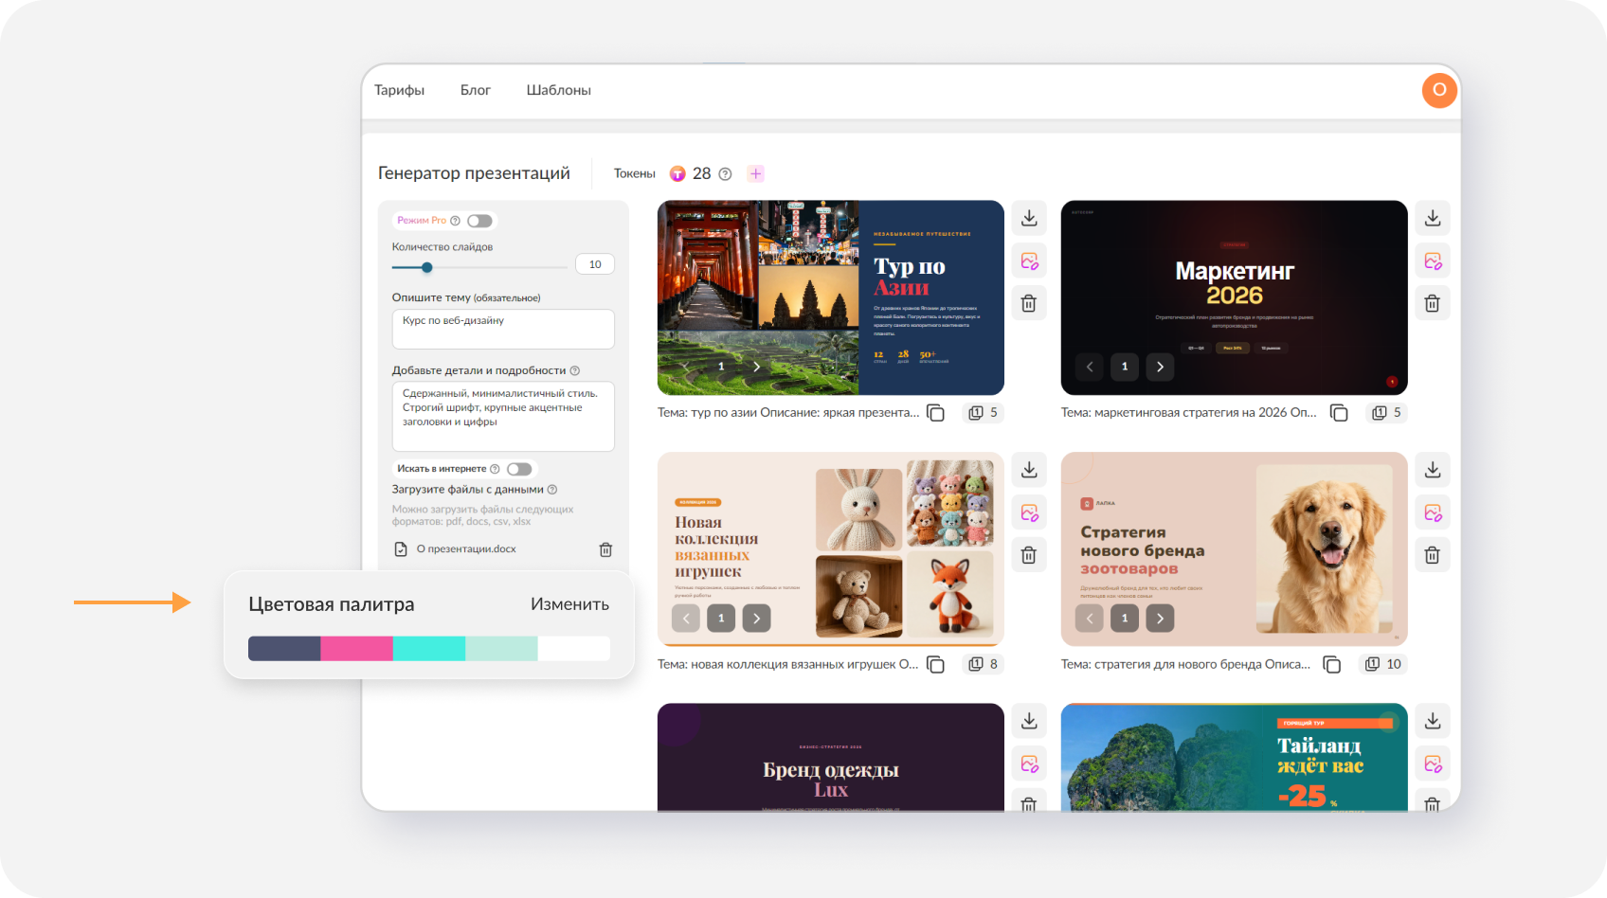Remove the О презентации.docx file

605,549
